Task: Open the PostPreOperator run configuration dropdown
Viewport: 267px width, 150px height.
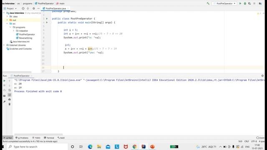Action: (x=224, y=3)
